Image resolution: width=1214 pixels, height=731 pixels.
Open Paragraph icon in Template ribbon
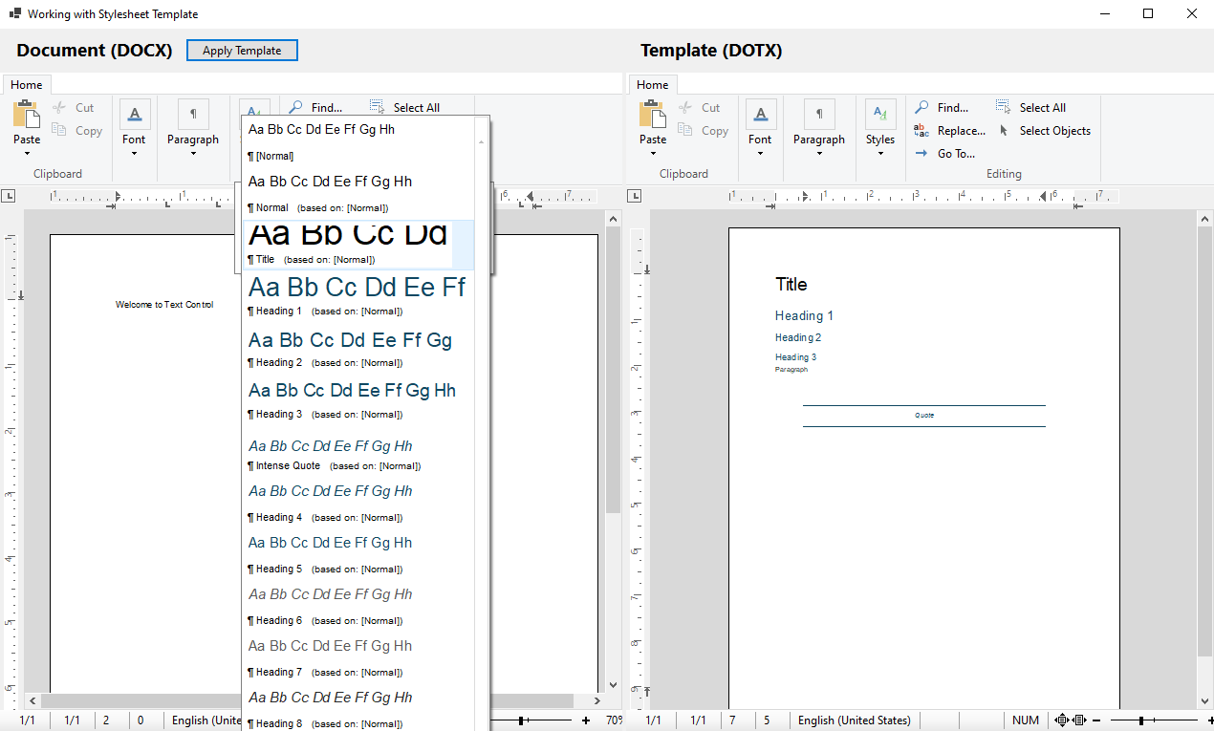(819, 115)
